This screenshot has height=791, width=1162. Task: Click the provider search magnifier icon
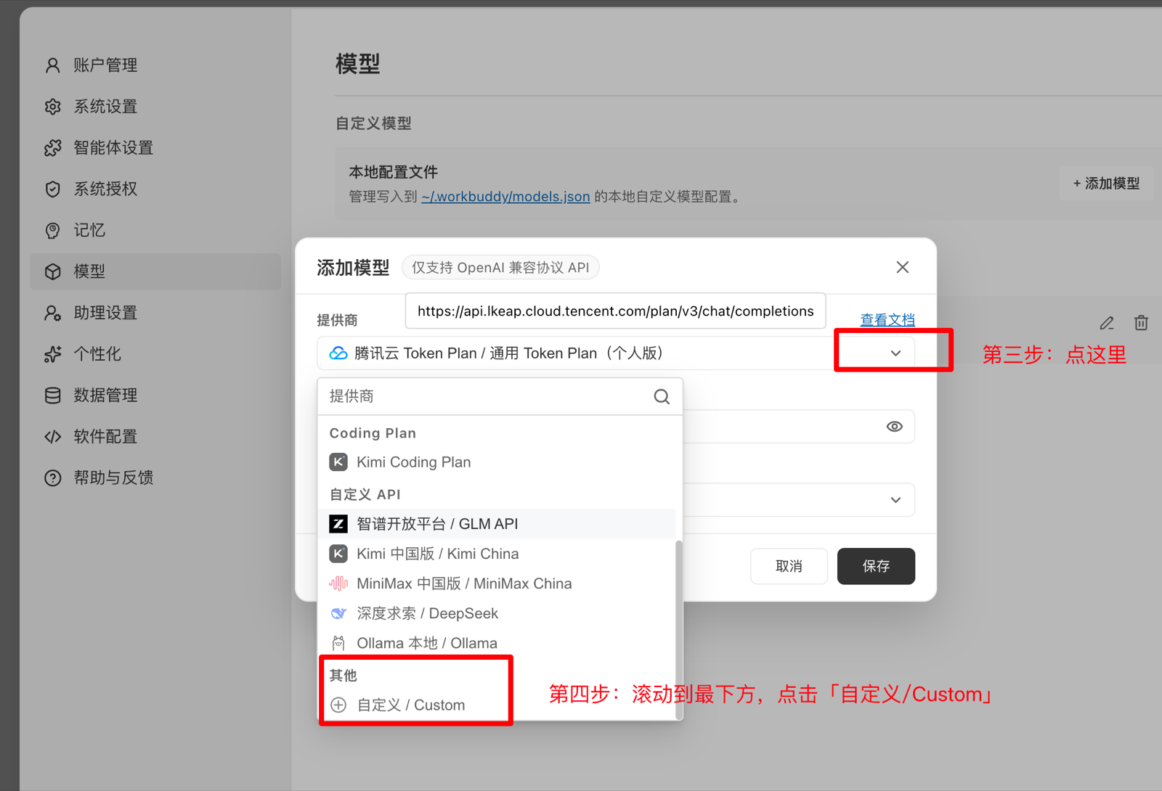coord(662,396)
